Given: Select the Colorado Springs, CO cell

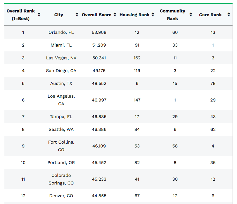Looking at the screenshot, I should (61, 179).
